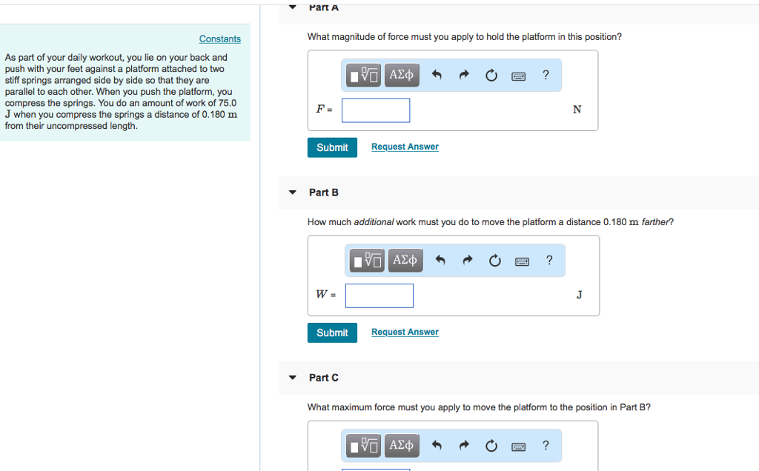Open help question mark in Part A

[x=546, y=75]
